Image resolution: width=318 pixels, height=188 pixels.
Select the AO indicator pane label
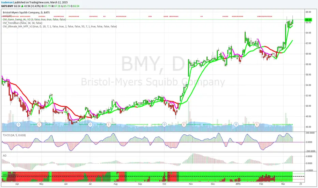[x=4, y=156]
